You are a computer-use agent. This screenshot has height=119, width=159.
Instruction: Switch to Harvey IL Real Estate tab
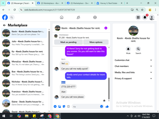(x=109, y=3)
